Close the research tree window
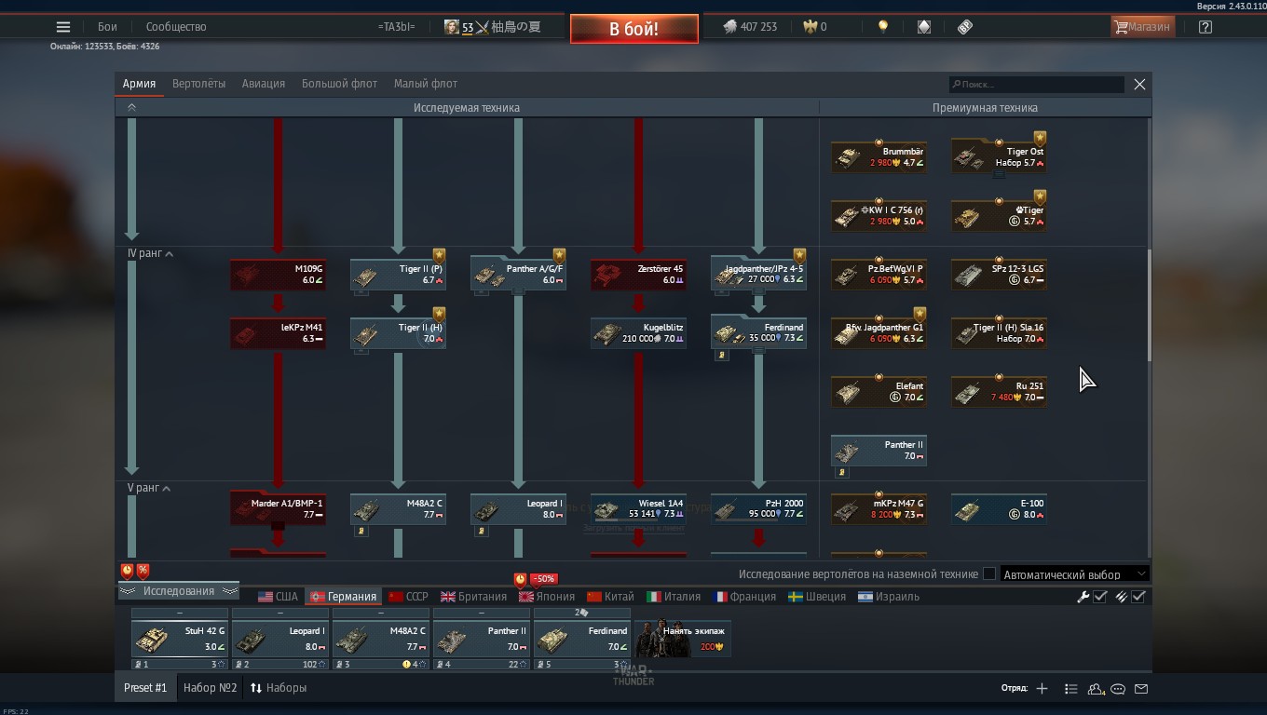1267x715 pixels. [1139, 84]
